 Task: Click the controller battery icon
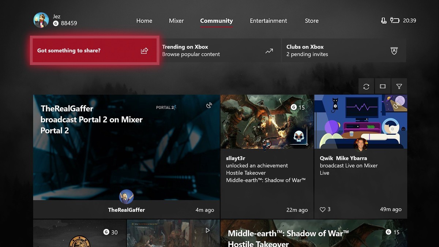394,20
